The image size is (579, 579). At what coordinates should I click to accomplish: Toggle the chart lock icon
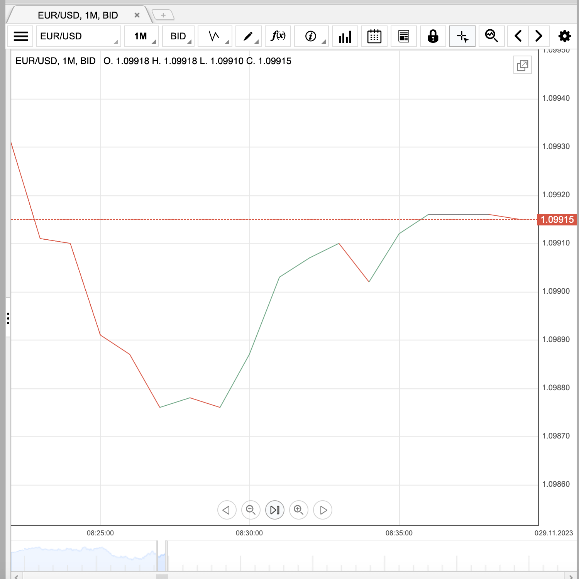pyautogui.click(x=433, y=36)
